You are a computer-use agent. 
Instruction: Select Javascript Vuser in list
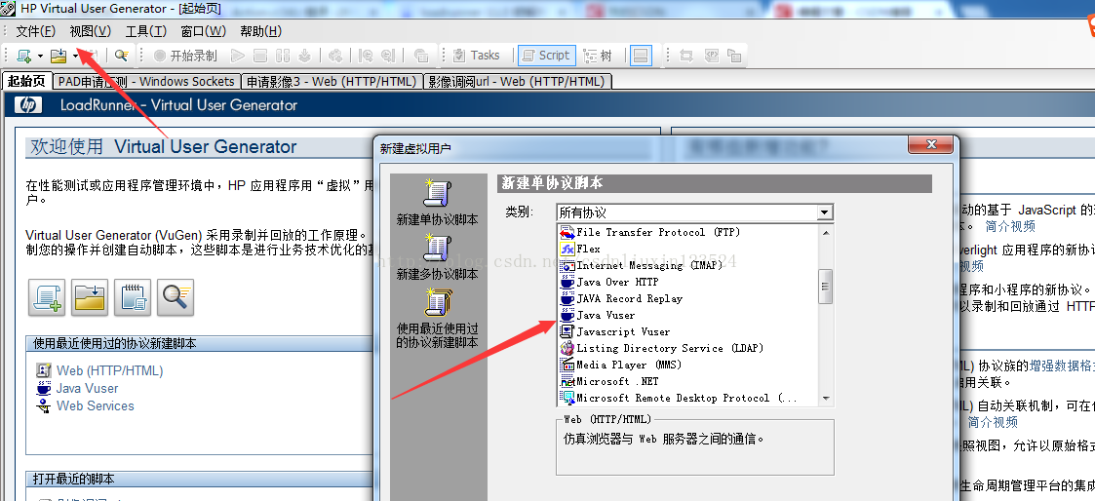click(623, 331)
